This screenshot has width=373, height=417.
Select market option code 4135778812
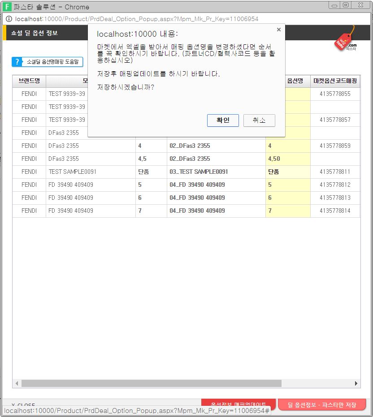pyautogui.click(x=335, y=185)
